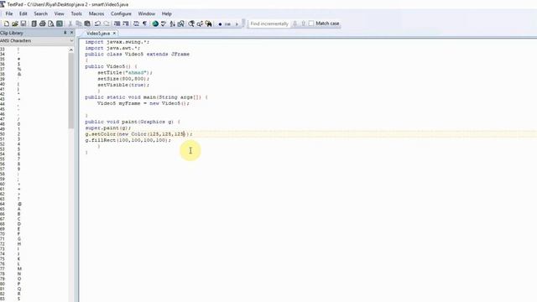The width and height of the screenshot is (537, 302).
Task: Click the setTitle("ahmad") code line
Action: click(125, 73)
